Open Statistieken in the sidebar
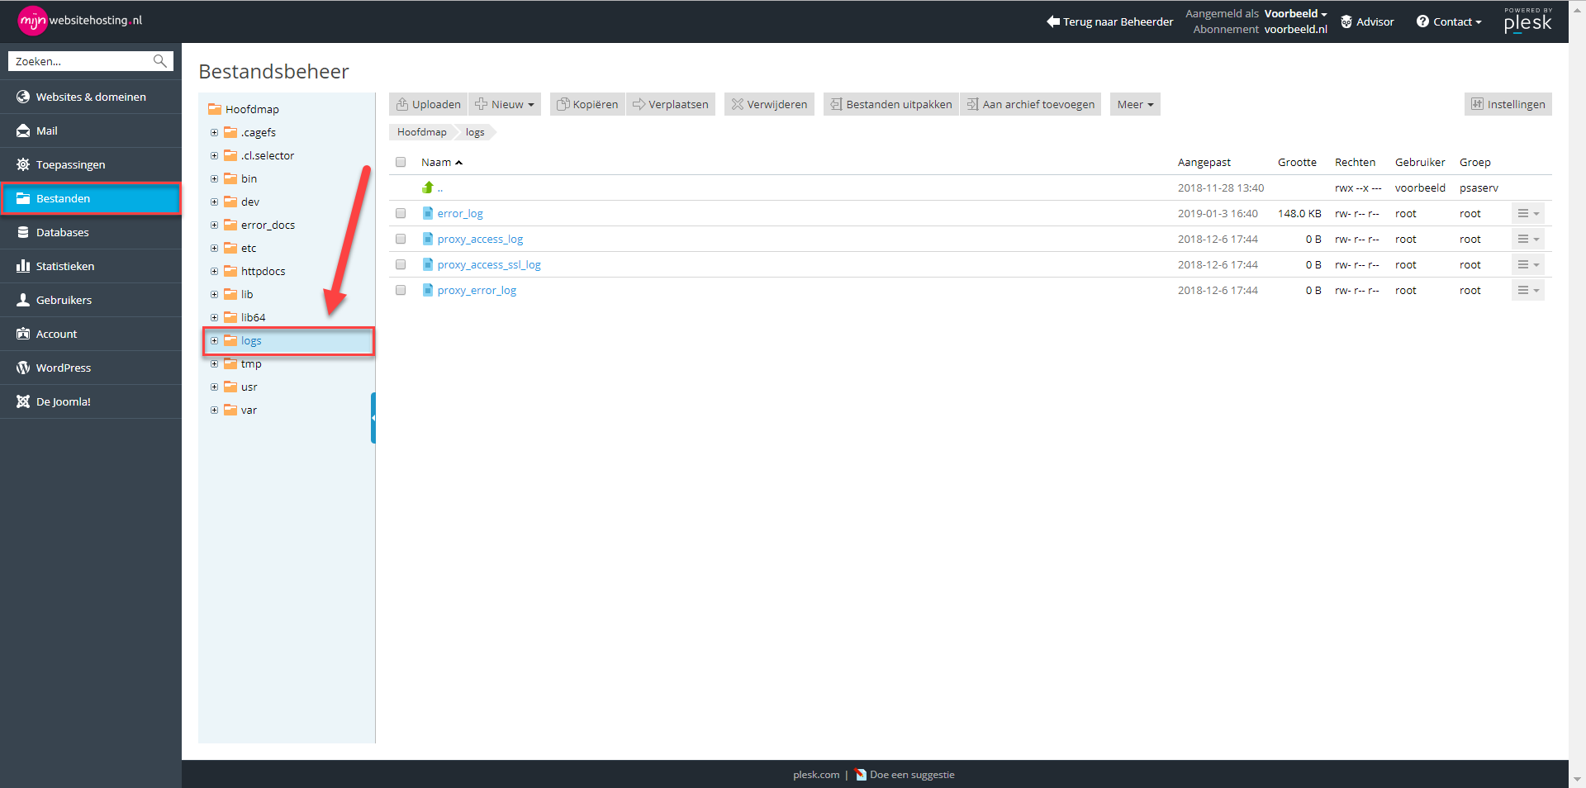 pyautogui.click(x=91, y=266)
